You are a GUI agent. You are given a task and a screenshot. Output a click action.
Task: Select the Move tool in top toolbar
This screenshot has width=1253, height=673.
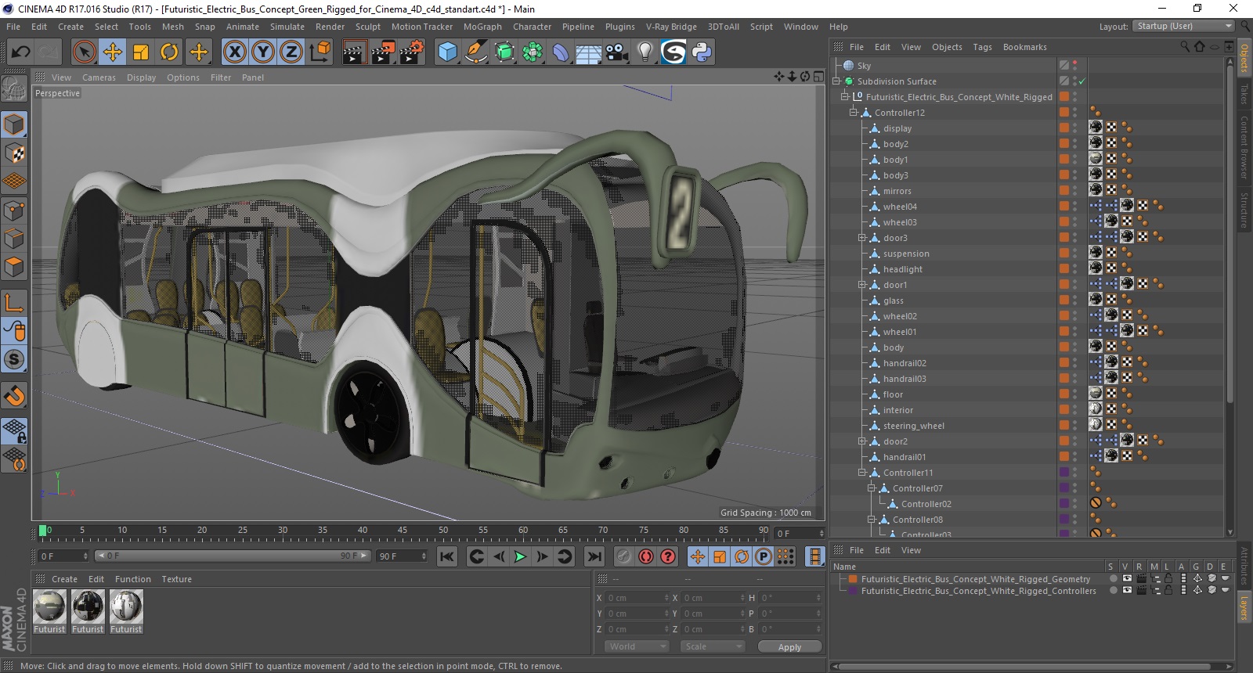(x=113, y=52)
